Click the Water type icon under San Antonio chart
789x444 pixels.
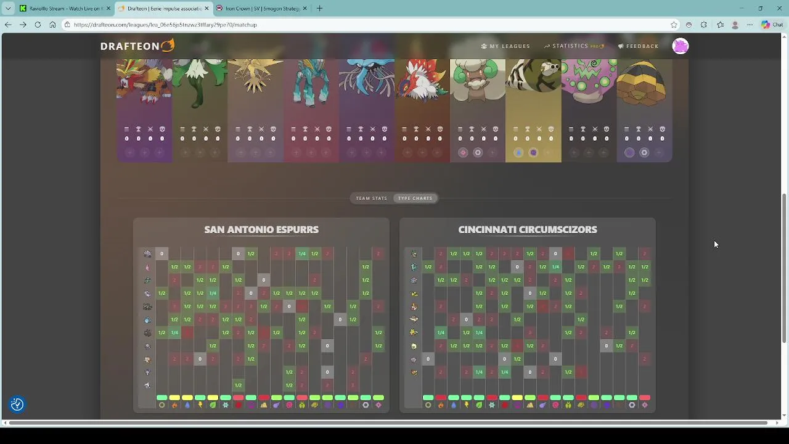point(187,405)
